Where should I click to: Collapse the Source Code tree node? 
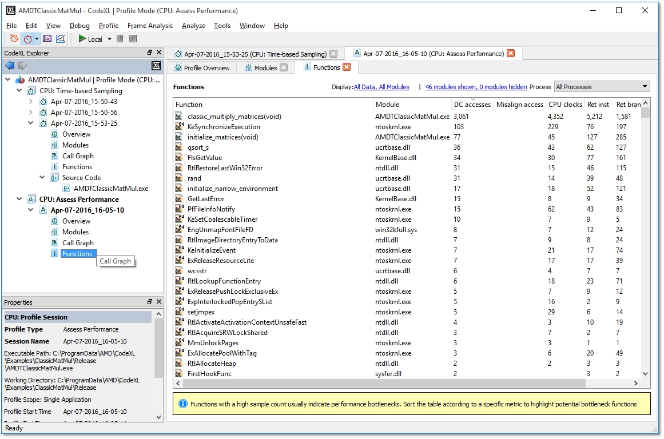[x=42, y=177]
